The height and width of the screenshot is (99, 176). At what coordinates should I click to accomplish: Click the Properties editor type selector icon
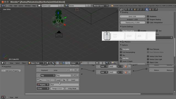pyautogui.click(x=122, y=10)
